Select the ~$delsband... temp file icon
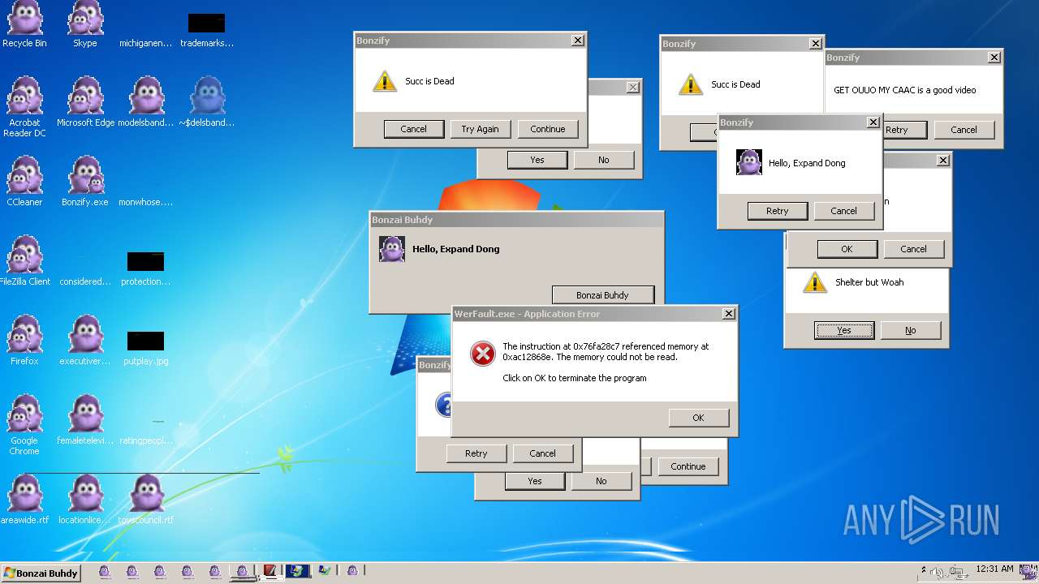 [x=207, y=103]
